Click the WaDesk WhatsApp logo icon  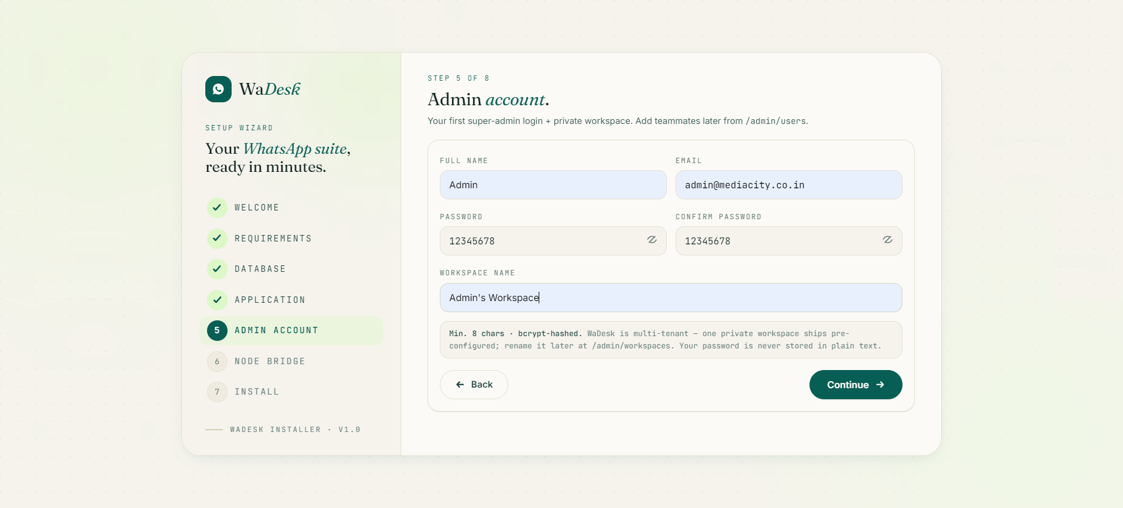click(218, 89)
